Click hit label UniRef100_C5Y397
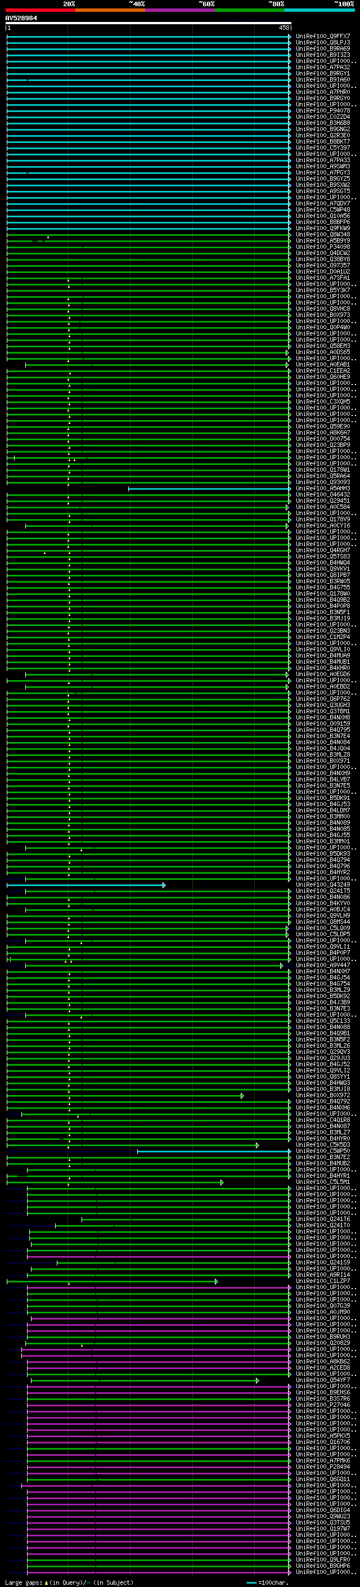 [323, 148]
